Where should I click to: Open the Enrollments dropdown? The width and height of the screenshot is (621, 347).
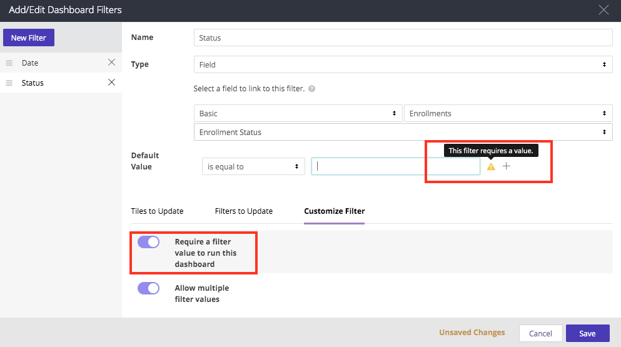(x=507, y=114)
